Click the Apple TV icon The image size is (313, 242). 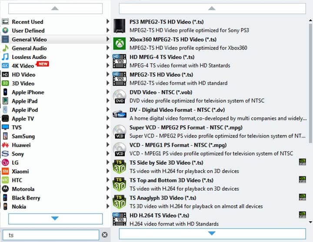click(x=5, y=118)
